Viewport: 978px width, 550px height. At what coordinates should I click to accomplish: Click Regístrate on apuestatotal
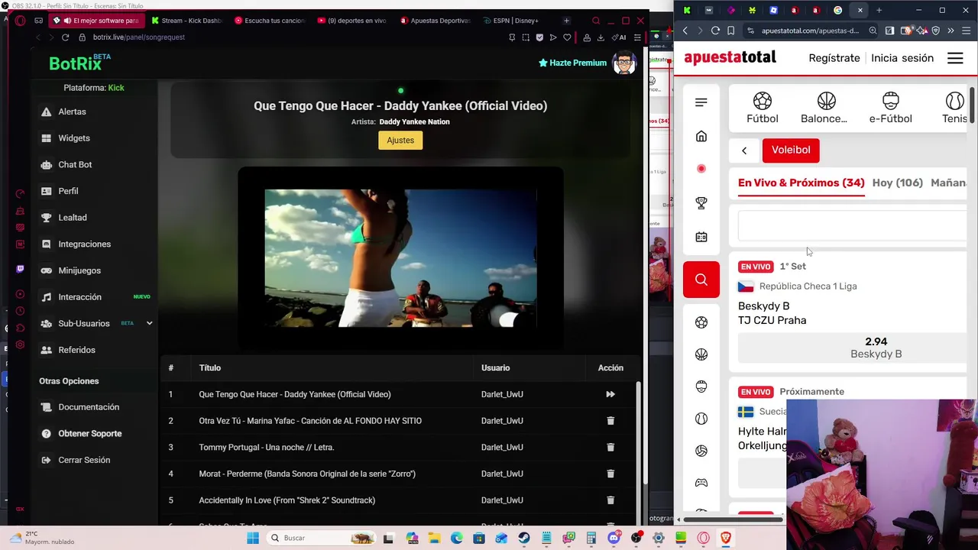point(834,58)
